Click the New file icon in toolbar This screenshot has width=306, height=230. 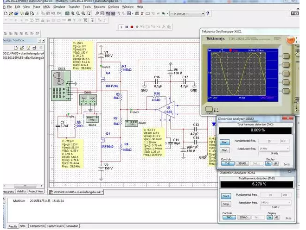click(5, 14)
